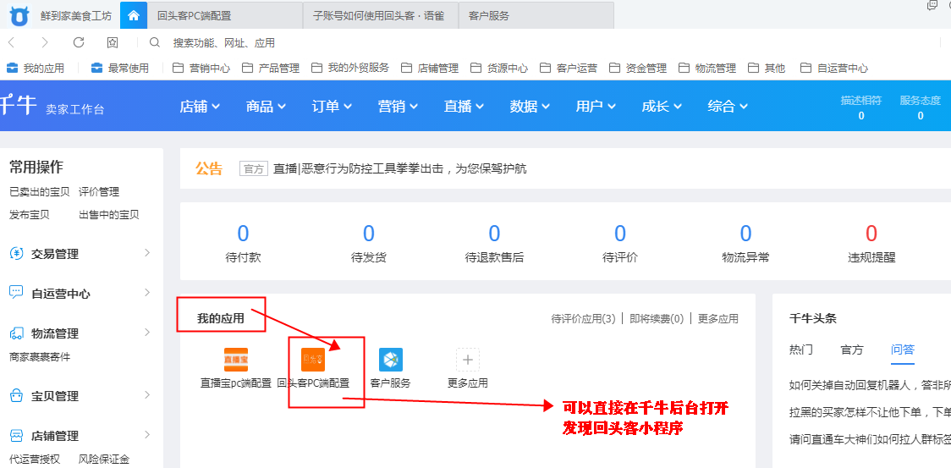
Task: Select the 官方 headlines tab
Action: point(852,350)
